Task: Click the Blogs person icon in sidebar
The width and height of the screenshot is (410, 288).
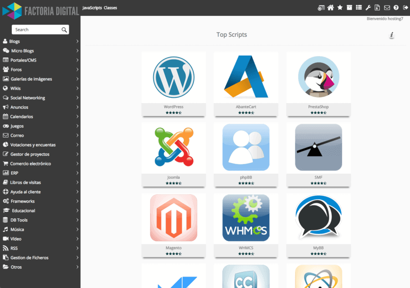Action: (5, 41)
